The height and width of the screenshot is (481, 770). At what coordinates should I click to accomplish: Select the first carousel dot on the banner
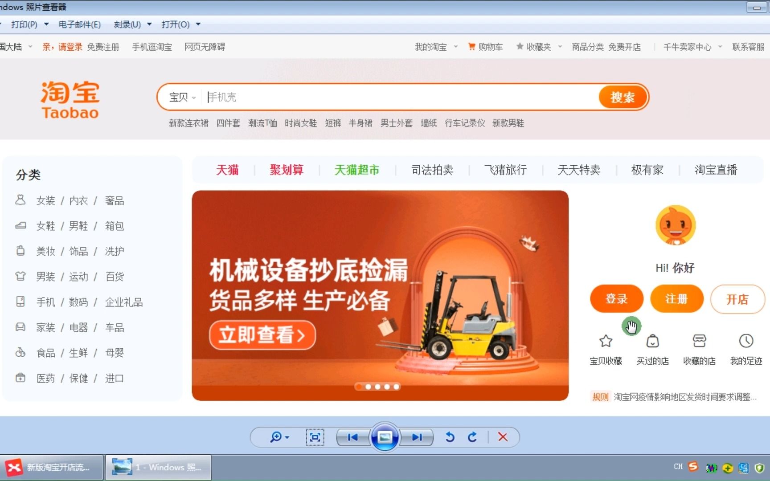pyautogui.click(x=359, y=387)
